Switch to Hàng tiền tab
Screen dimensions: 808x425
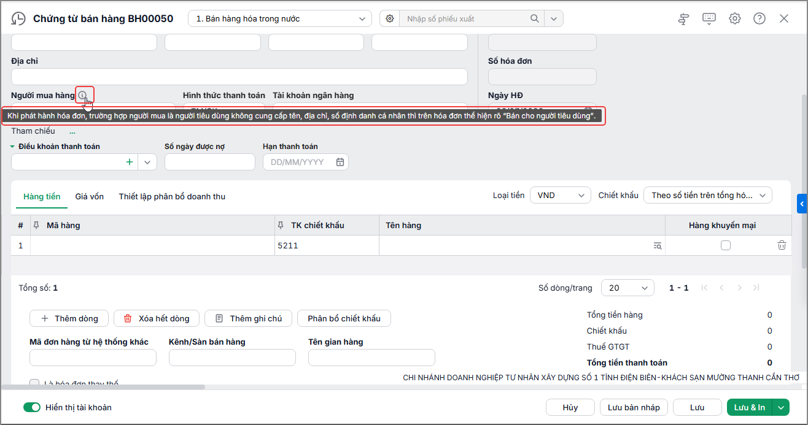[42, 196]
